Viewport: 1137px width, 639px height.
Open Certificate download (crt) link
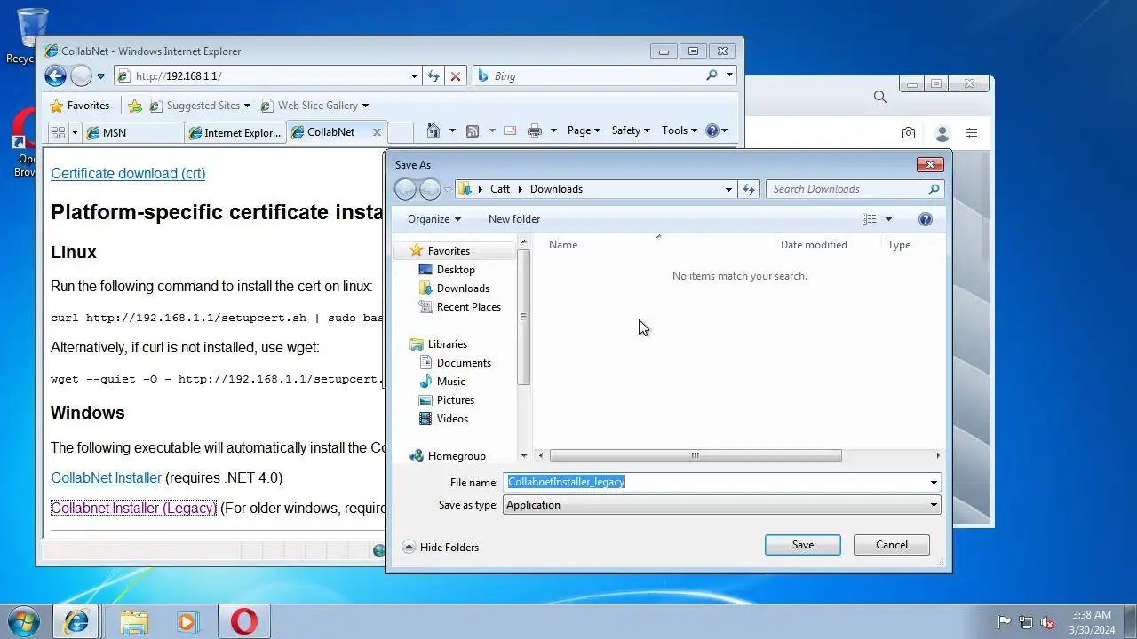point(128,173)
